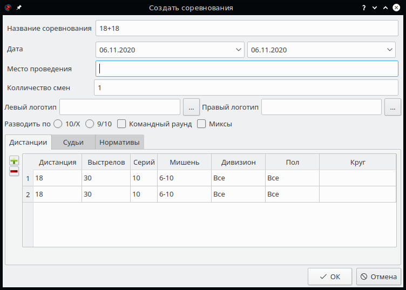Switch to the Судьи tab

(73, 142)
